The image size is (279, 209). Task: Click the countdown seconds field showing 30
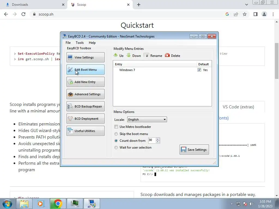[152, 140]
